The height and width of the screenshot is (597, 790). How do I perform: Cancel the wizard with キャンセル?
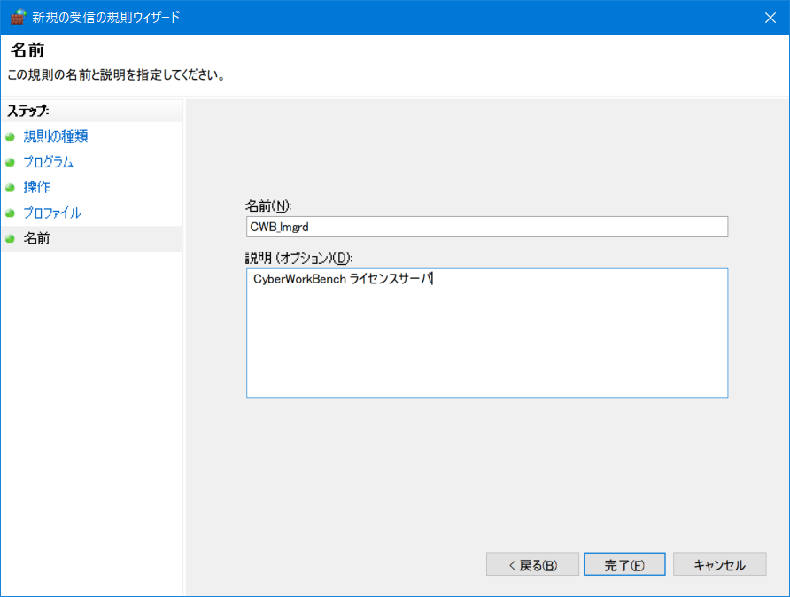(x=719, y=564)
